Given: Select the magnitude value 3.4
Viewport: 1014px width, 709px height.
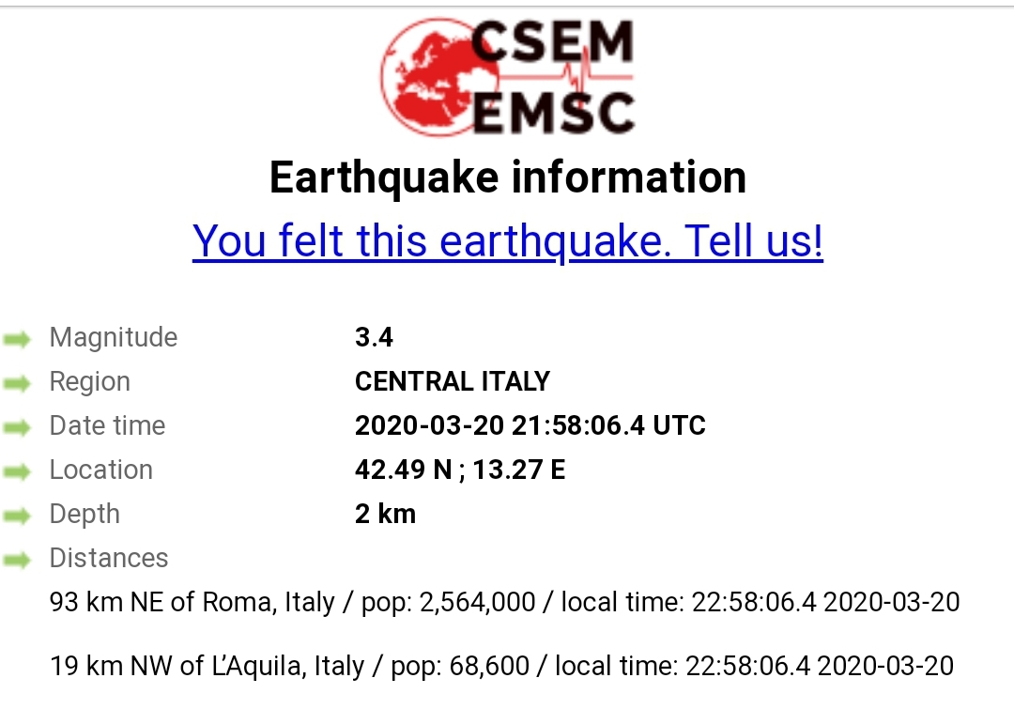Looking at the screenshot, I should (374, 337).
